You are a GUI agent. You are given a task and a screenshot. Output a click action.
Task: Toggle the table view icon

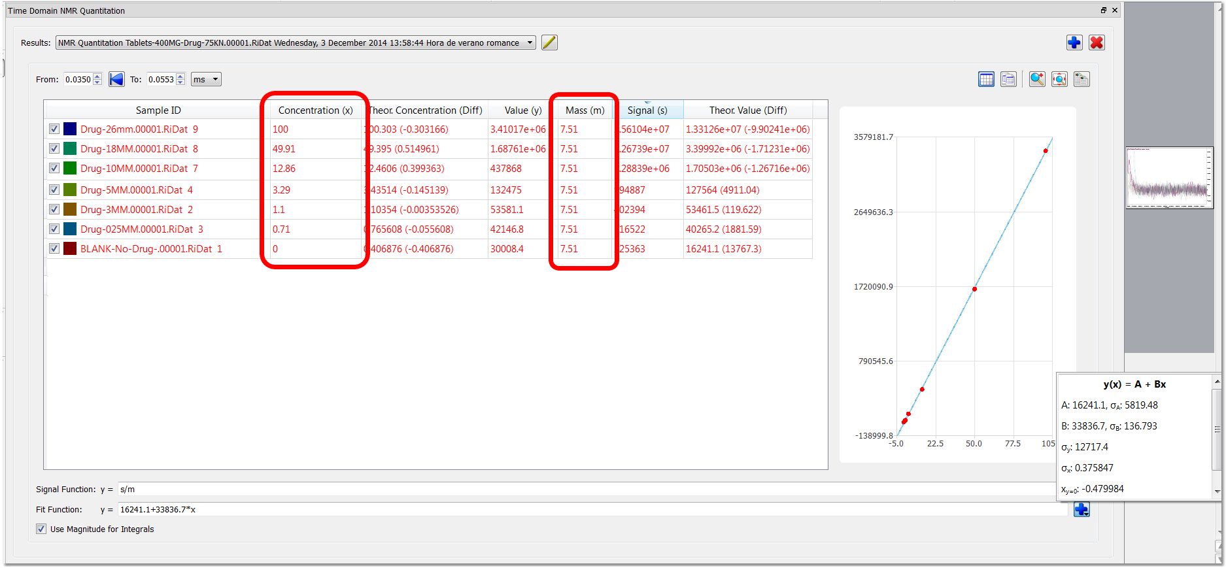(x=986, y=79)
